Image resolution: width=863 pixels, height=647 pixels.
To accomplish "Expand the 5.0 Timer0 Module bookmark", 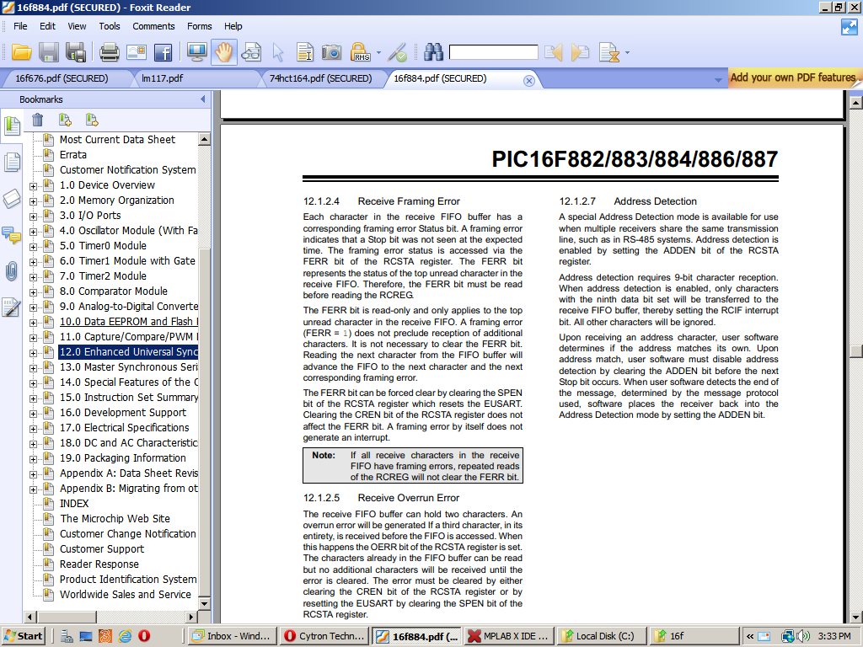I will click(34, 247).
